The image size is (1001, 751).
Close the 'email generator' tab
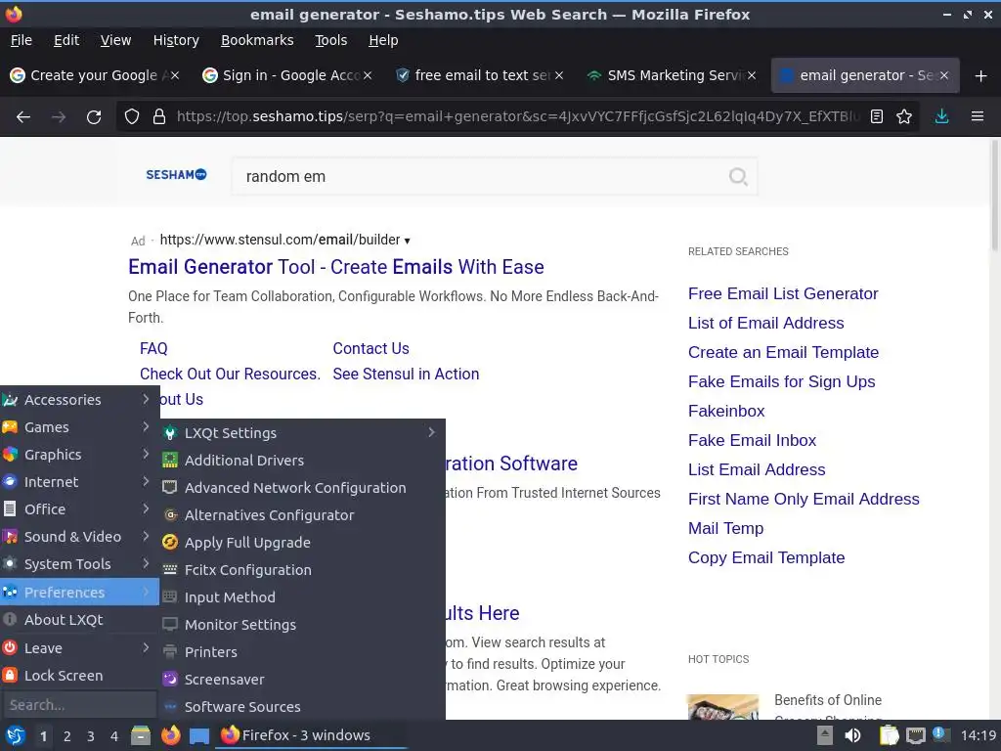tap(944, 75)
